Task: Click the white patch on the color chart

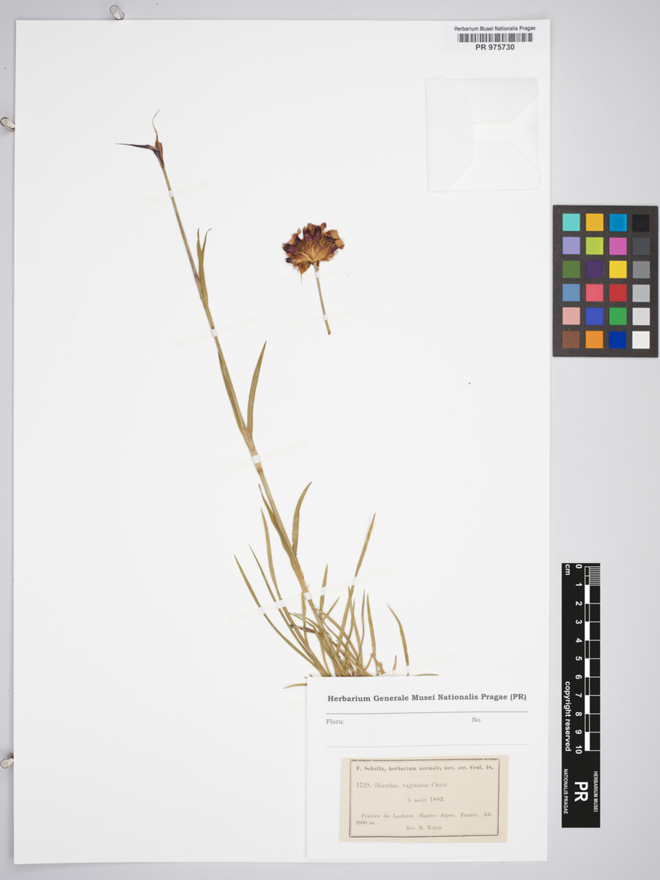Action: [641, 340]
